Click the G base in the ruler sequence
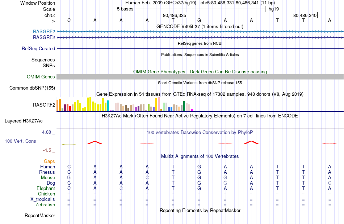The height and width of the screenshot is (224, 344). [x=199, y=20]
